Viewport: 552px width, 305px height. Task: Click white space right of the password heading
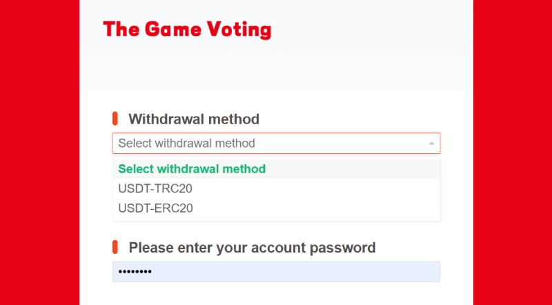pos(414,247)
